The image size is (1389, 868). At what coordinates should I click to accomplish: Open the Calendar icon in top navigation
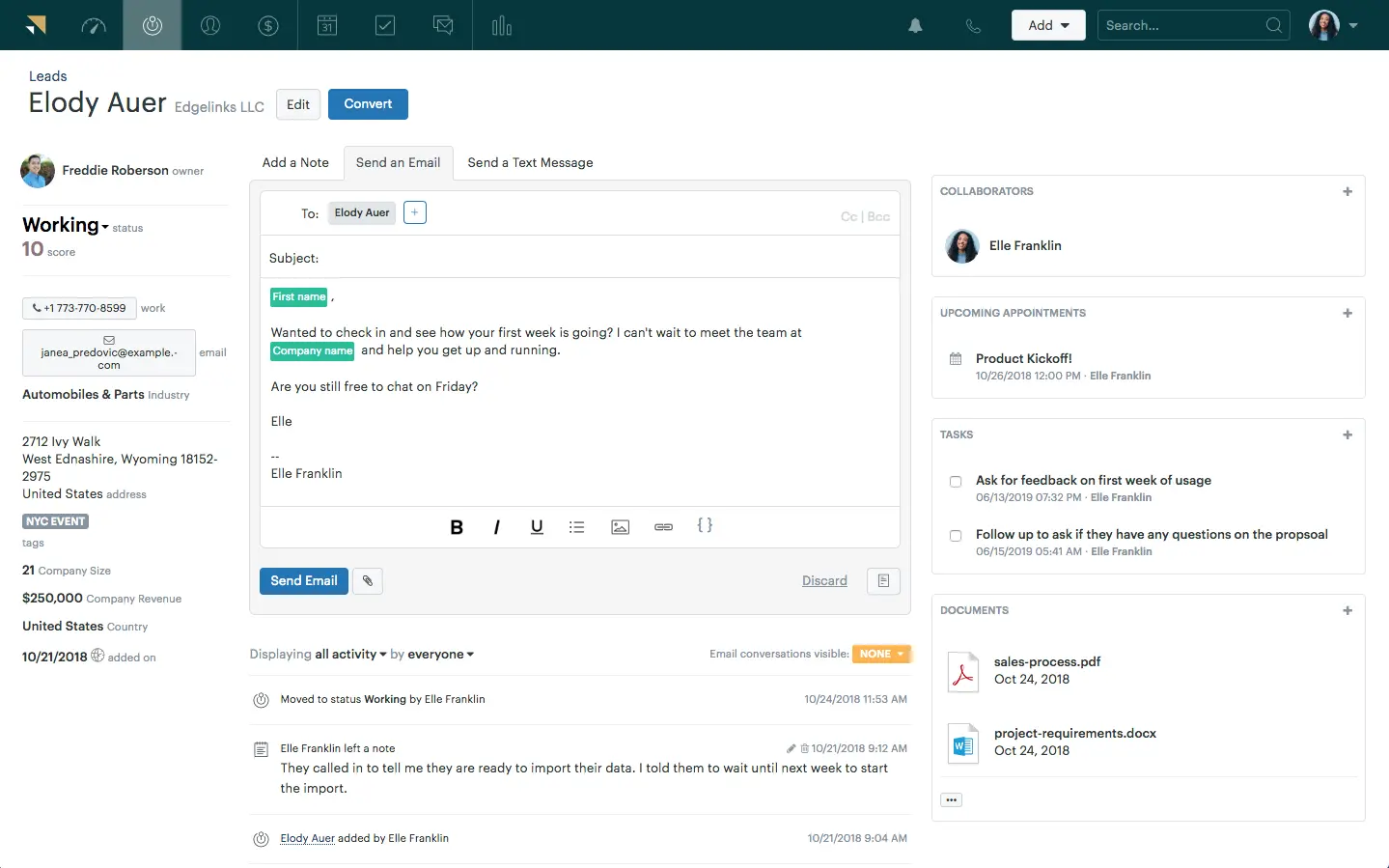[x=326, y=25]
